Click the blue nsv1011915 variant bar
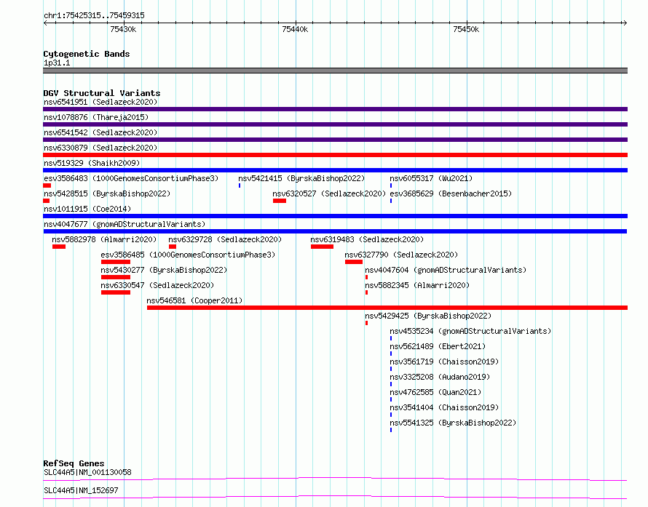The image size is (648, 507). point(335,216)
